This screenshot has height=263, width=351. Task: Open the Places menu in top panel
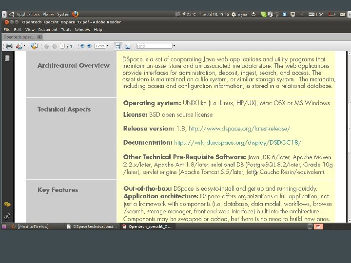48,14
